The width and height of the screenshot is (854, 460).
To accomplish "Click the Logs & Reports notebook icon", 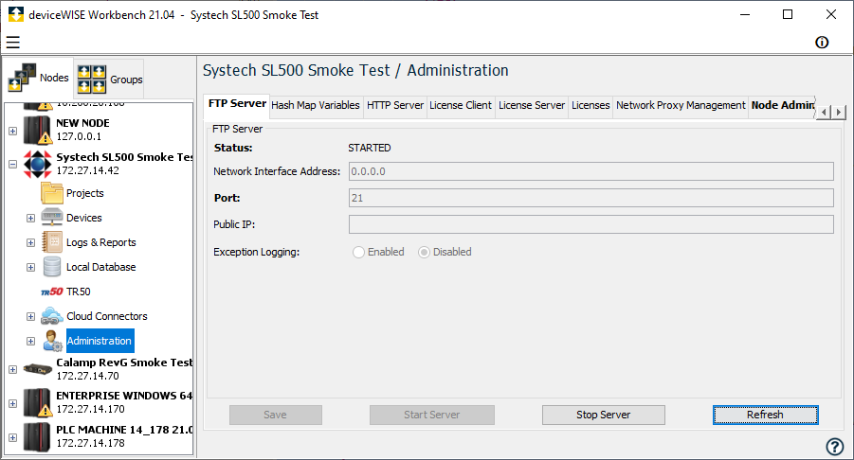I will click(x=52, y=242).
